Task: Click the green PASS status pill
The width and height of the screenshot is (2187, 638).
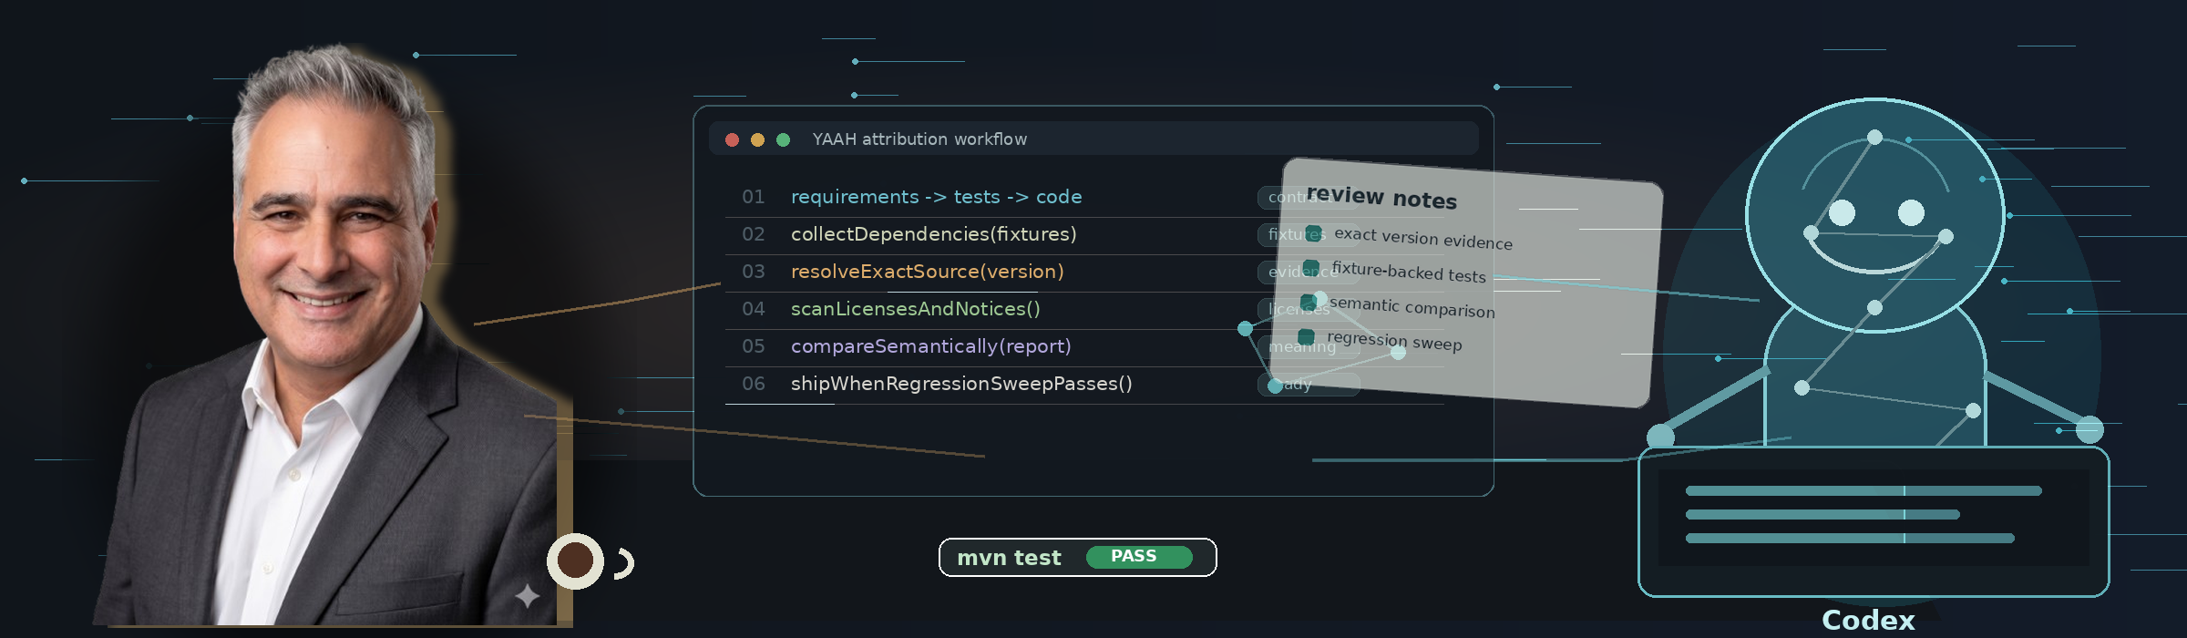Action: (1139, 557)
